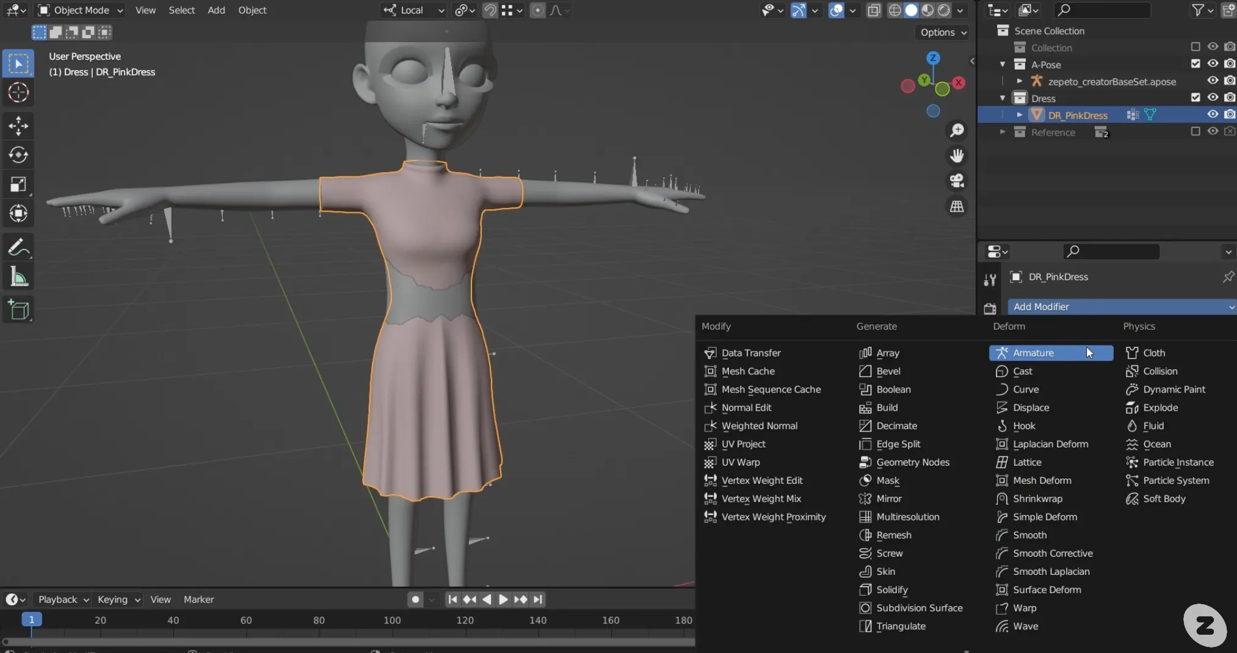This screenshot has width=1237, height=653.
Task: Open the Object Mode dropdown
Action: point(81,10)
